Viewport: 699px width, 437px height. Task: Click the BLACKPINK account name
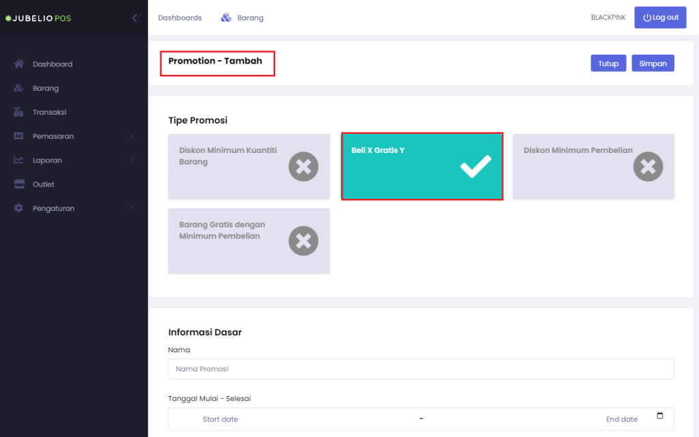point(608,17)
